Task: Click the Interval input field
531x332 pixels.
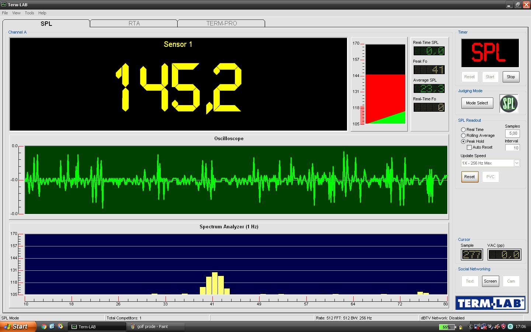Action: click(x=513, y=148)
